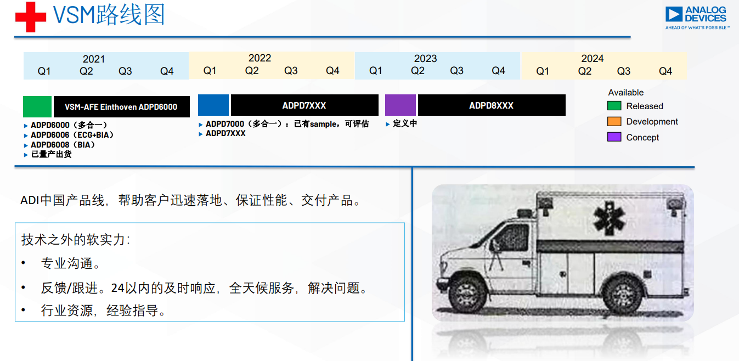Select Q3 under 2023

(456, 71)
